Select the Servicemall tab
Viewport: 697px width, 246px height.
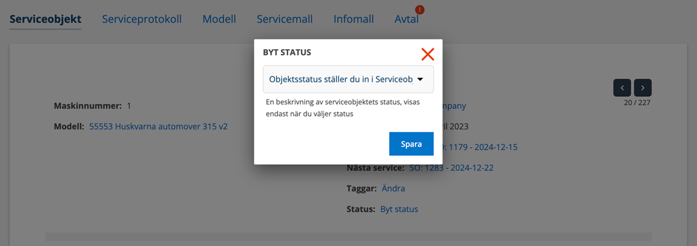pyautogui.click(x=285, y=19)
